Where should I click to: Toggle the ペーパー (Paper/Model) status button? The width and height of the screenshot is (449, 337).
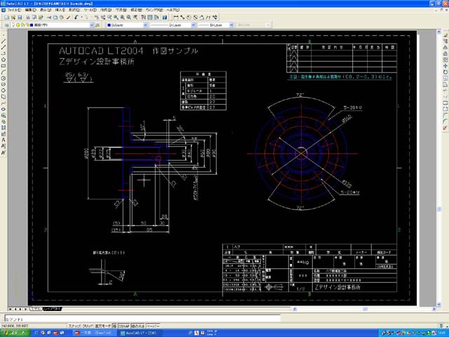tap(153, 326)
